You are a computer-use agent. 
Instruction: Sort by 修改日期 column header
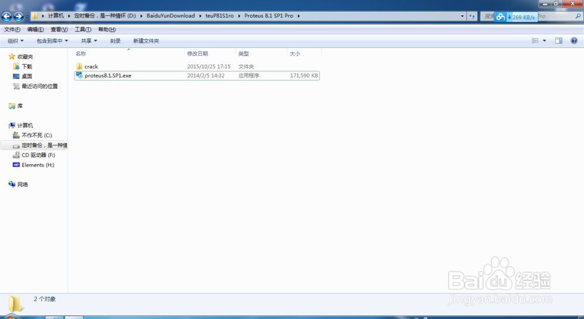(x=197, y=54)
